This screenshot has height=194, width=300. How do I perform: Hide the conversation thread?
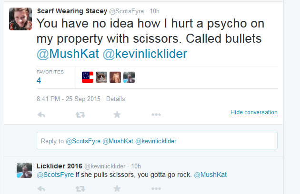pos(254,112)
